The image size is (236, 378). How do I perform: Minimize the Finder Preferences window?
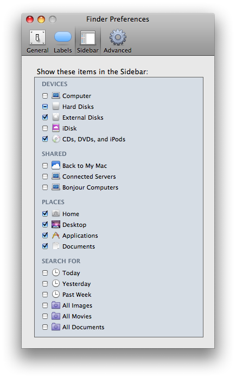tap(41, 19)
